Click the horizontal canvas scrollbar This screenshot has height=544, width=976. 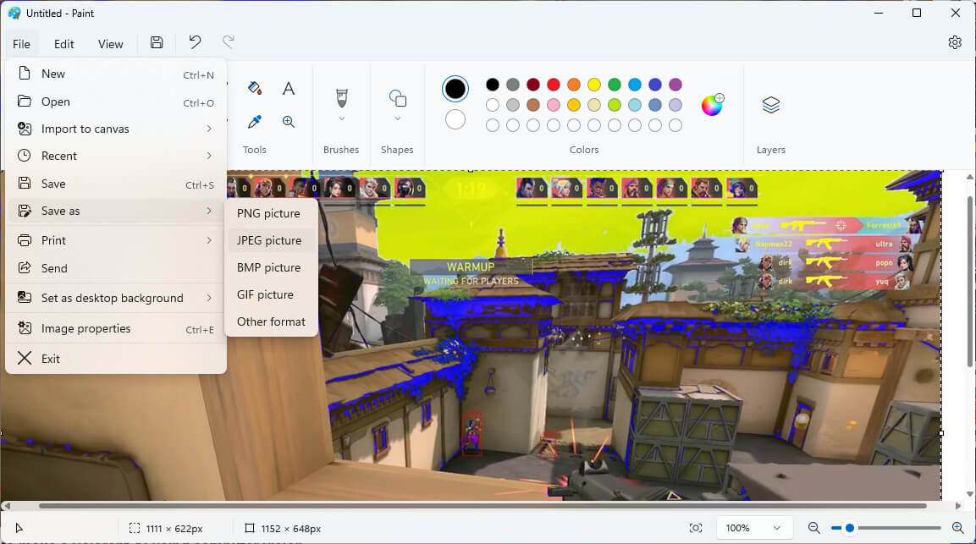482,505
